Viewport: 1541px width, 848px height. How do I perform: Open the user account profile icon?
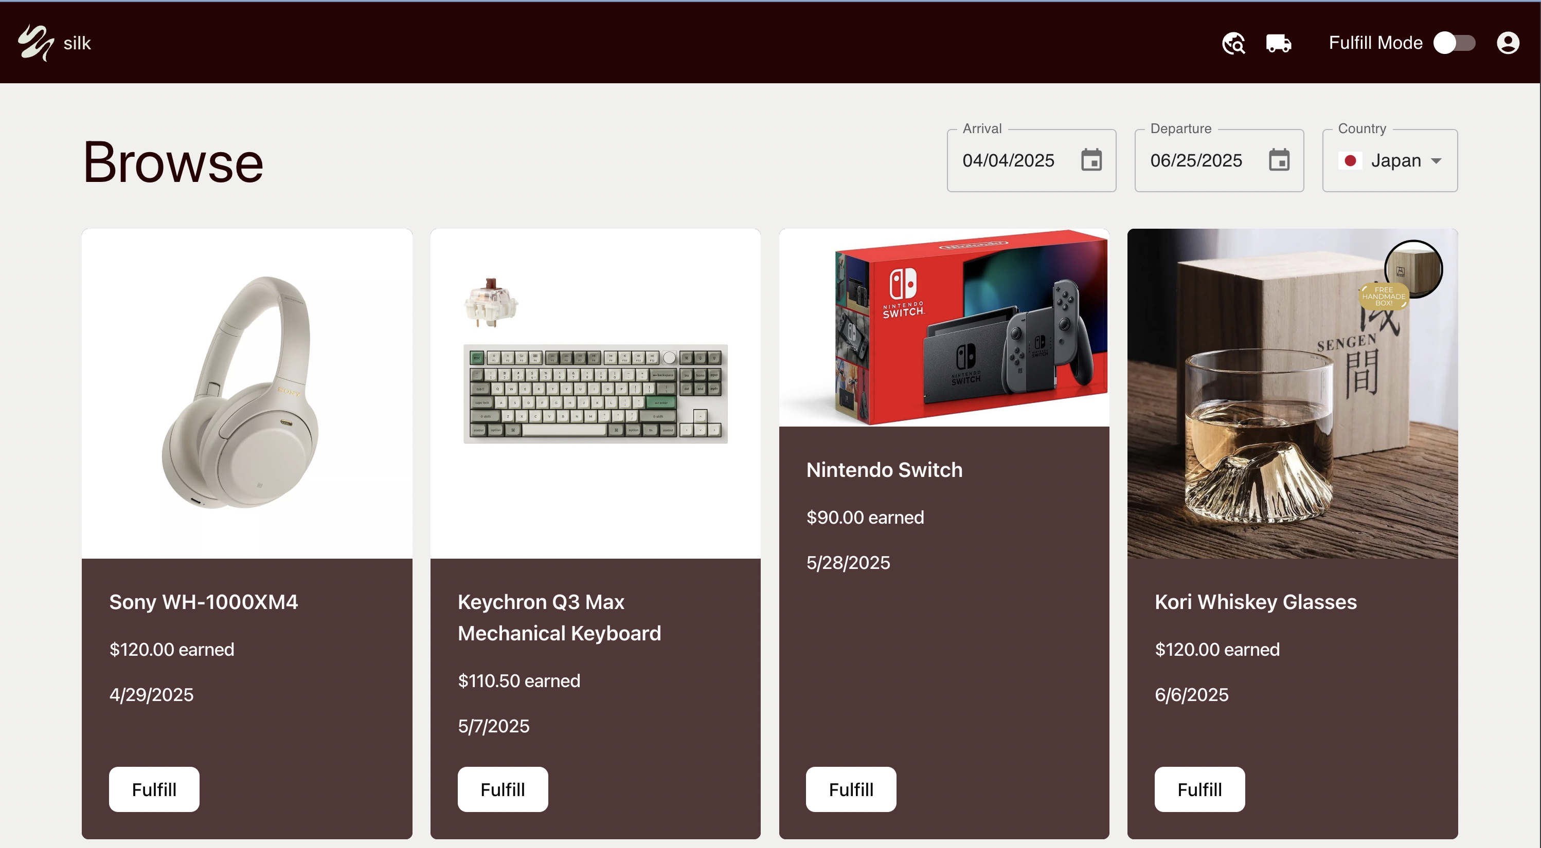(x=1508, y=43)
